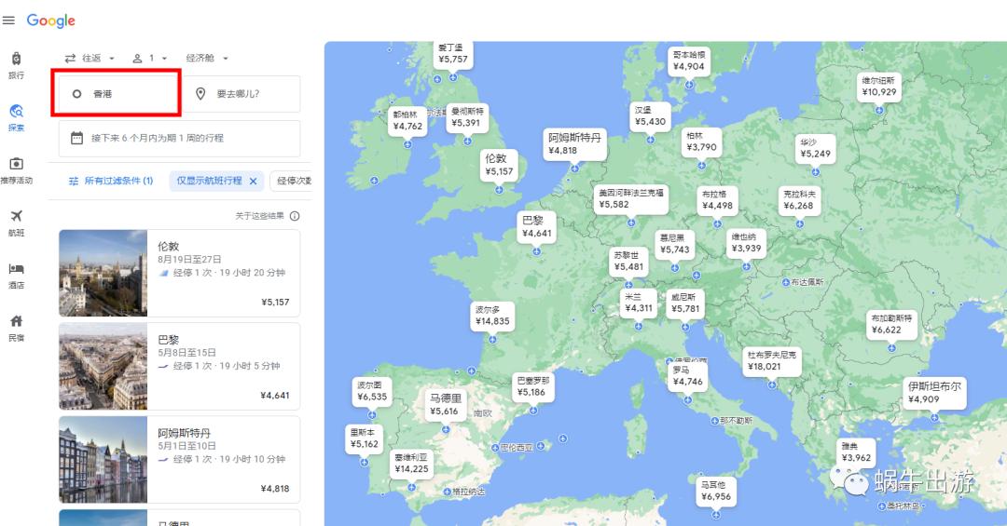The height and width of the screenshot is (526, 1007).
Task: Select the 探索 explore icon in sidebar
Action: point(16,112)
